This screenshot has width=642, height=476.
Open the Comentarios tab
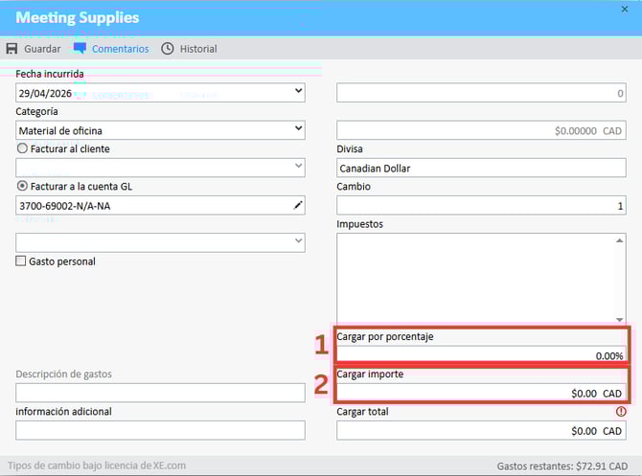[120, 49]
